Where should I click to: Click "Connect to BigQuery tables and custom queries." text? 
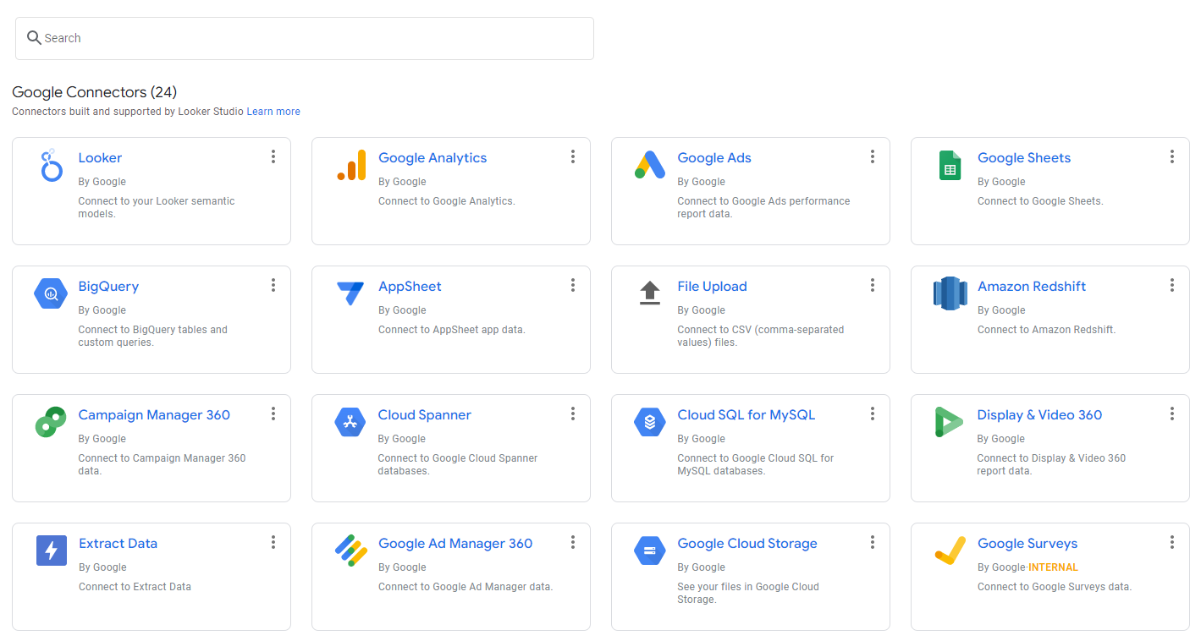coord(153,336)
